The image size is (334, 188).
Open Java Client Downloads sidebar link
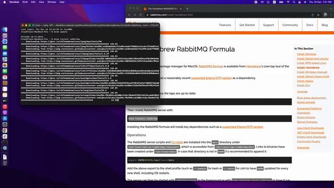pos(311,128)
